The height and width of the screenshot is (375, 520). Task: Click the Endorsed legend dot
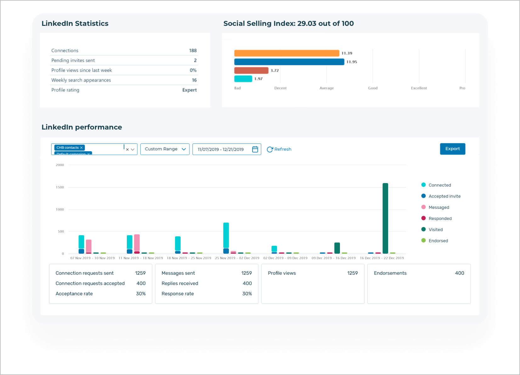point(423,240)
